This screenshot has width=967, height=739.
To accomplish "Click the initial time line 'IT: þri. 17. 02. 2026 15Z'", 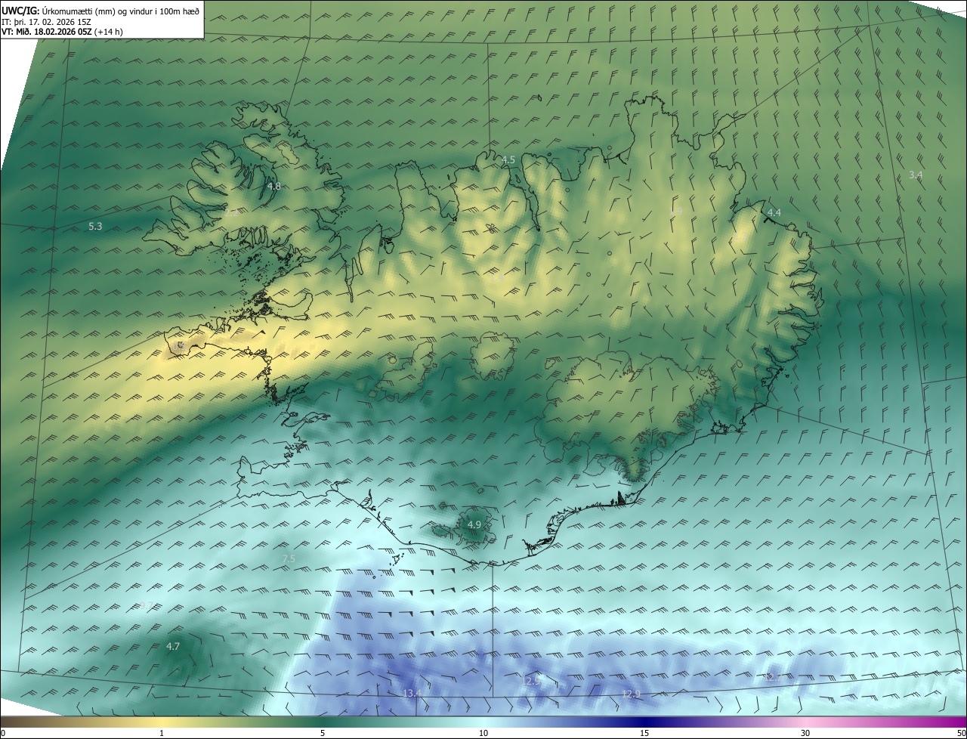I will [48, 21].
